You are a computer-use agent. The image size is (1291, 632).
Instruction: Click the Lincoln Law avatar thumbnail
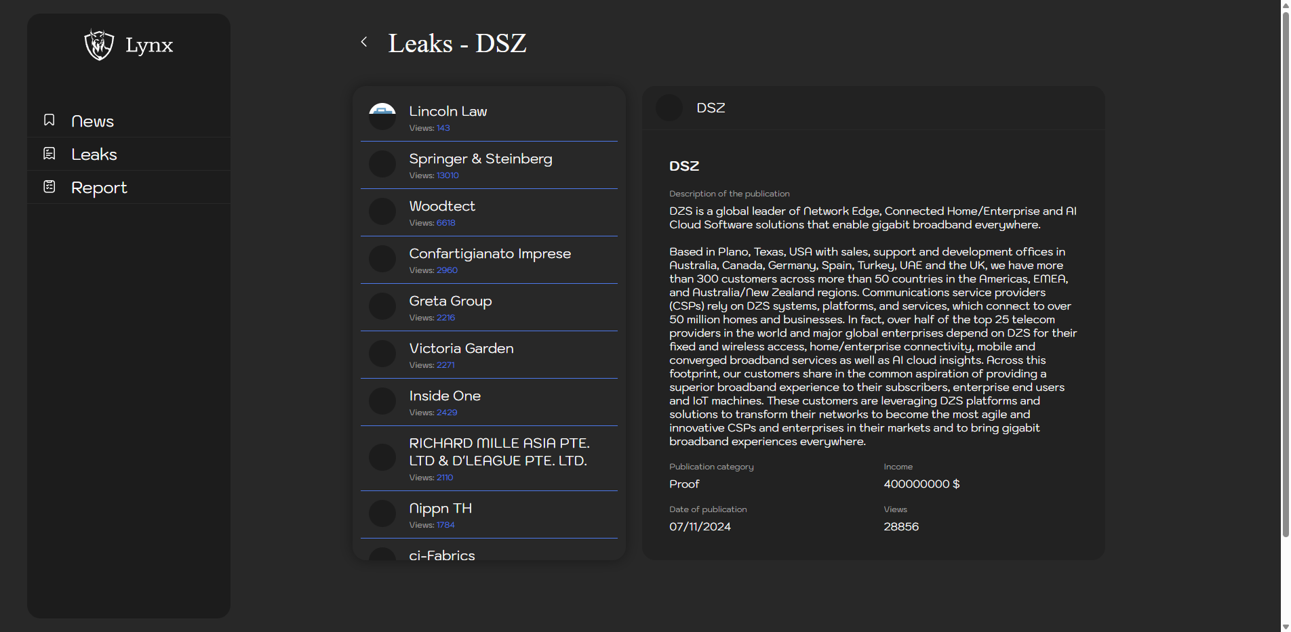coord(382,117)
